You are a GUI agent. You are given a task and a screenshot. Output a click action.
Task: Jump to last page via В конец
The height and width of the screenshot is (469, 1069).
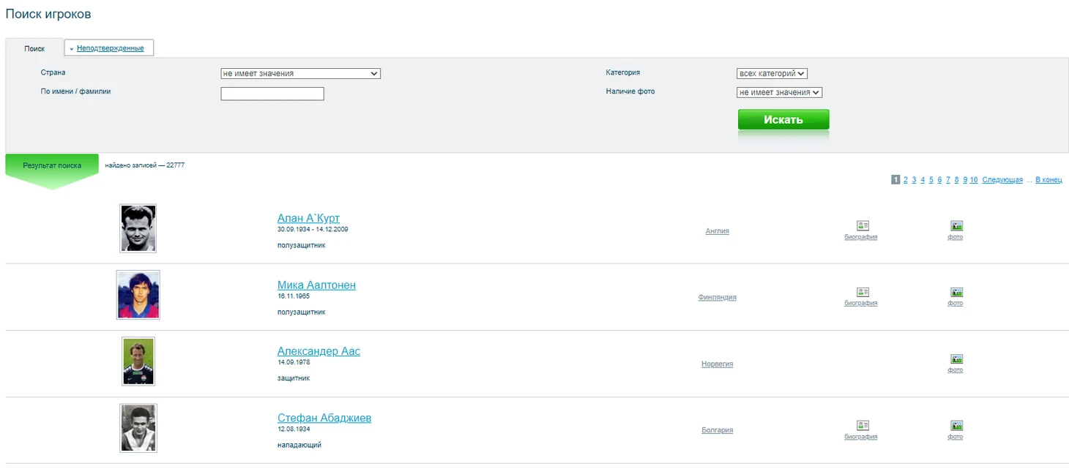1048,180
